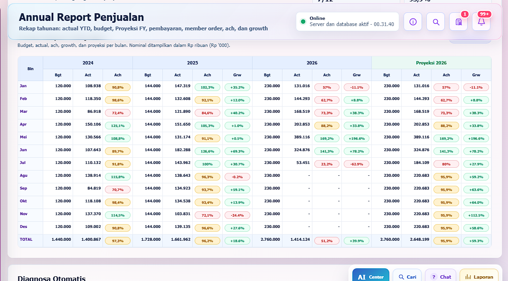The image size is (508, 281).
Task: Click the green Online status dot
Action: pyautogui.click(x=303, y=22)
